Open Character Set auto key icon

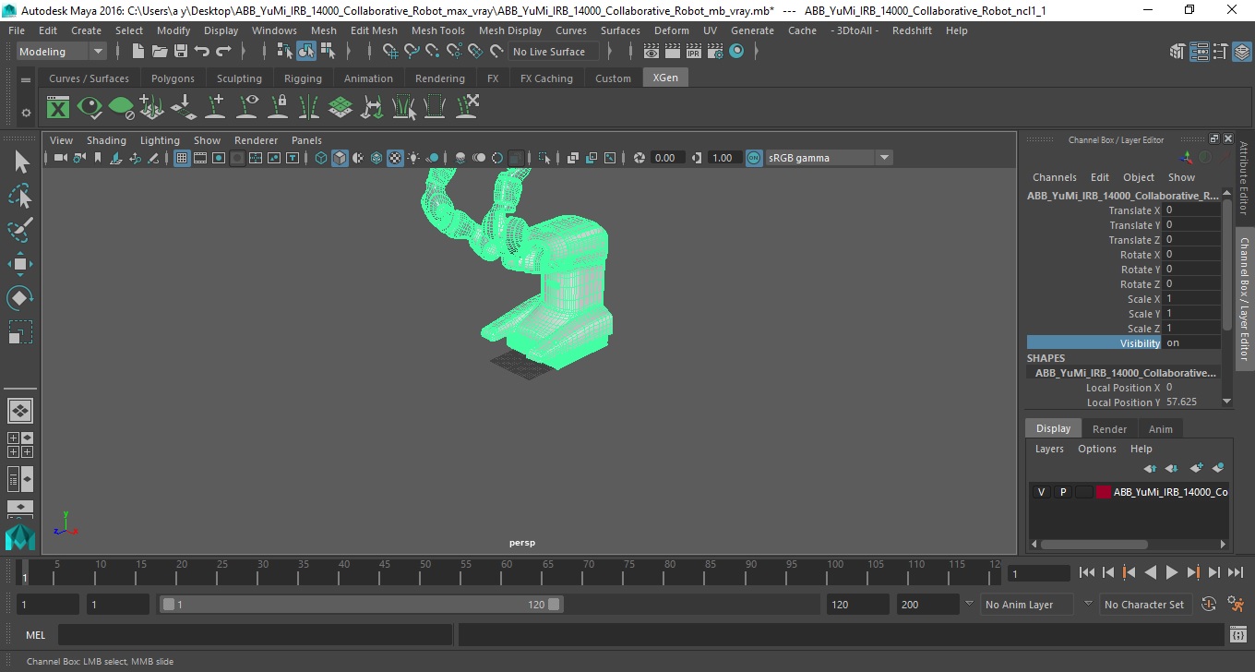(1209, 605)
